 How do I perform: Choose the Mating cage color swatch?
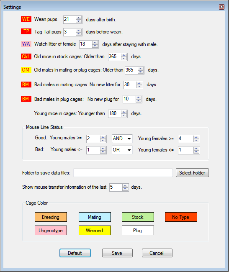pos(95,217)
